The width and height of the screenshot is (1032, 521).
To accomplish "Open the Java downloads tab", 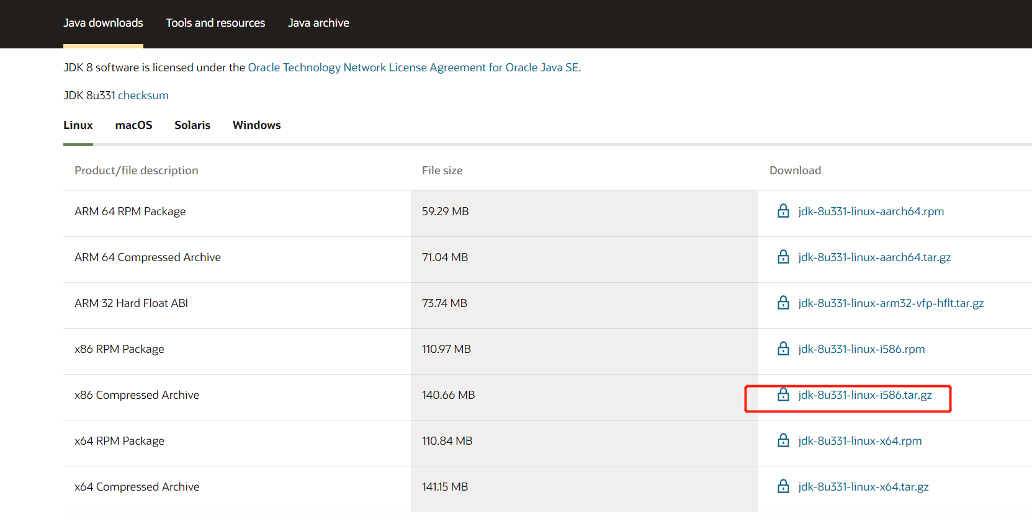I will [x=103, y=23].
